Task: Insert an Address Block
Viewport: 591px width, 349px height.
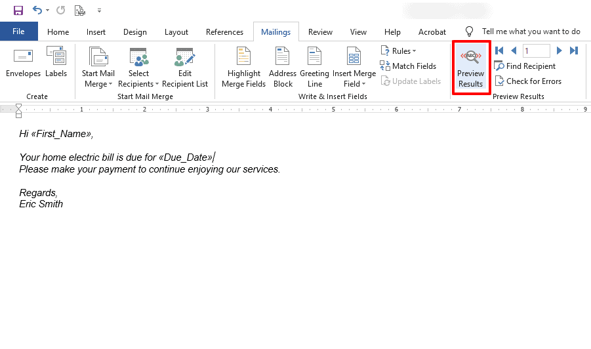Action: coord(283,68)
